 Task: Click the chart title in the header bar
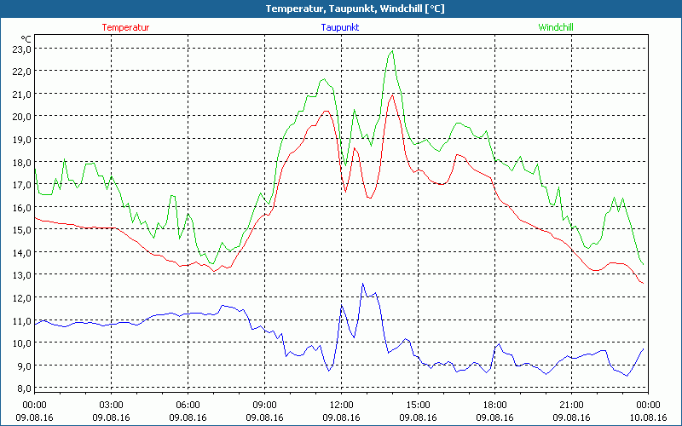(x=341, y=9)
